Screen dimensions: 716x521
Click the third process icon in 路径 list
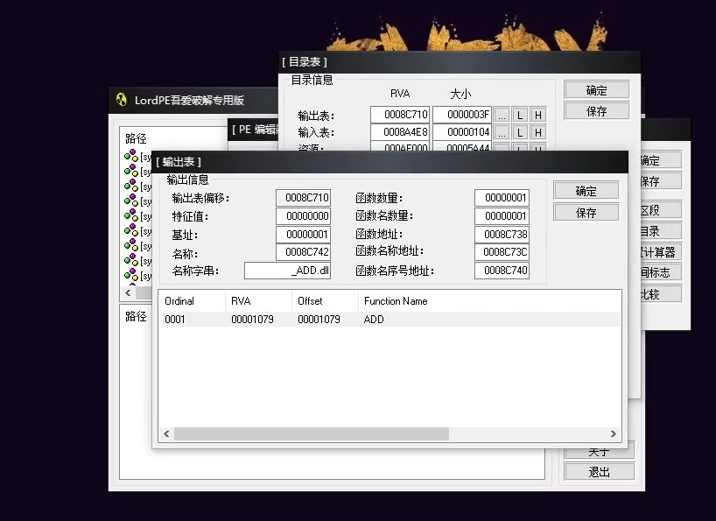(131, 186)
